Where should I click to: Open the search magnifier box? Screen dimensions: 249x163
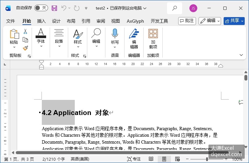pyautogui.click(x=175, y=8)
